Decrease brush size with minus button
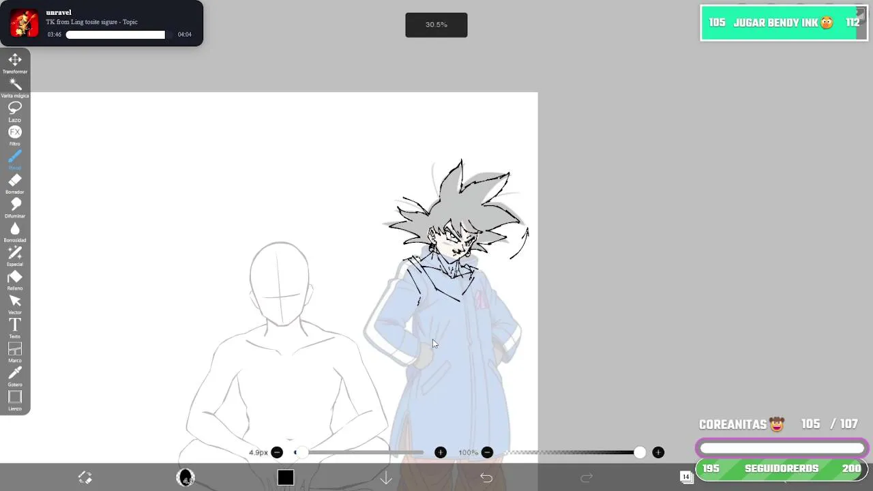This screenshot has width=873, height=491. 277,452
